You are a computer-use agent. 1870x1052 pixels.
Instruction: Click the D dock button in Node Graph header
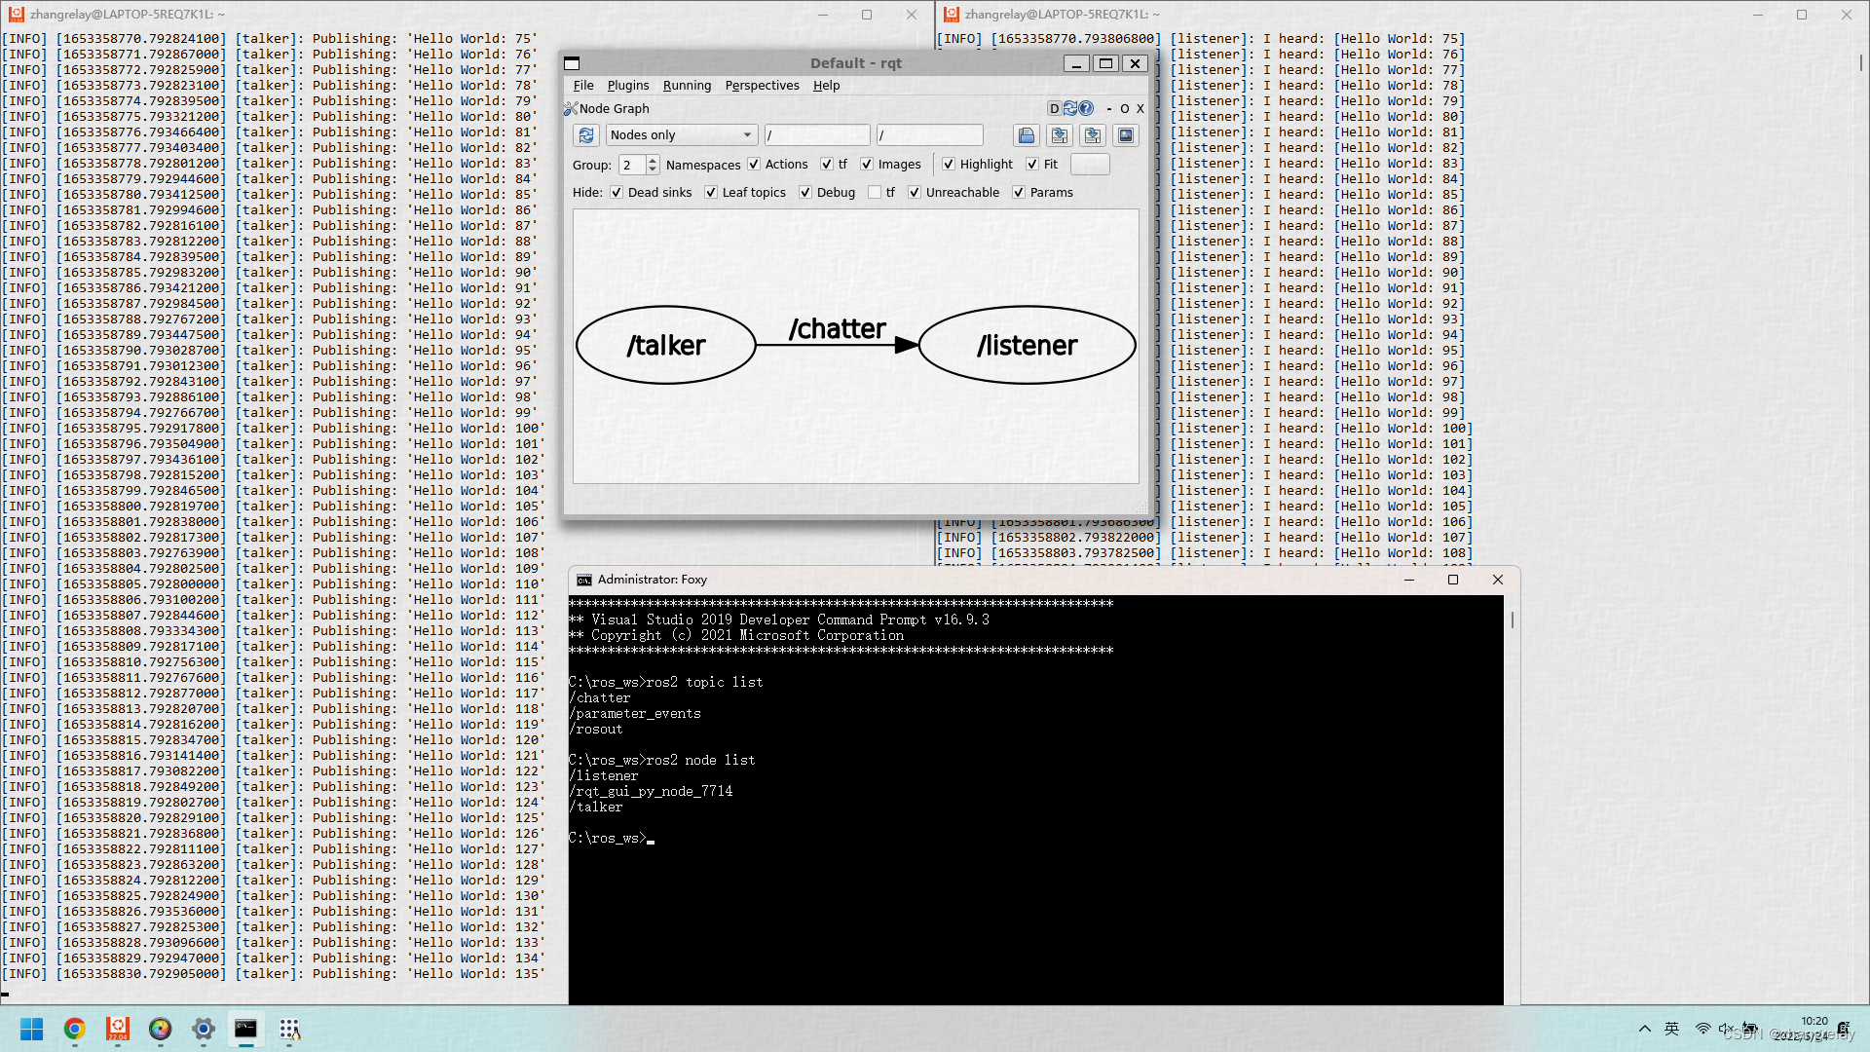coord(1054,108)
